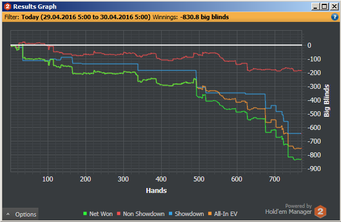Click the Showdown legend label

coord(189,214)
